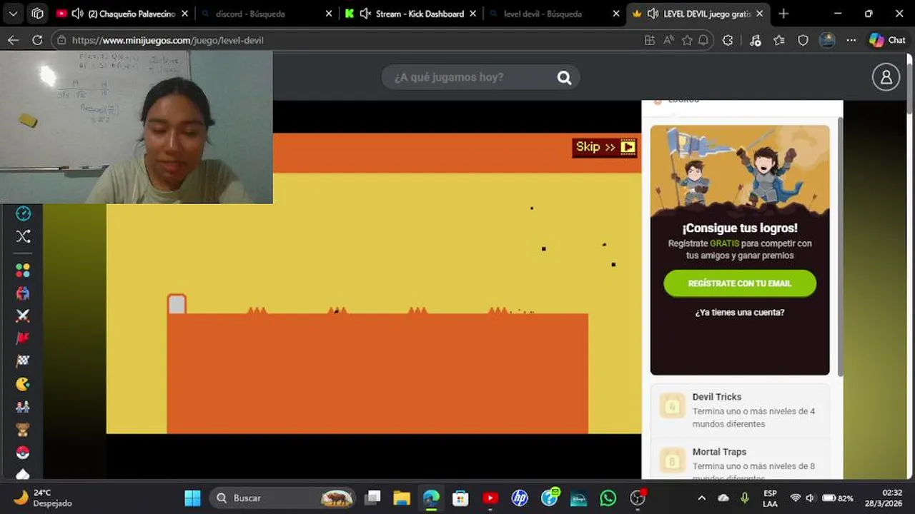This screenshot has width=915, height=514.
Task: Click the taskbar Buscar search box
Action: point(284,498)
